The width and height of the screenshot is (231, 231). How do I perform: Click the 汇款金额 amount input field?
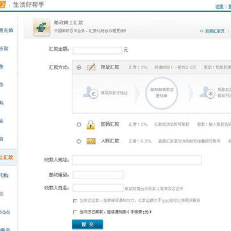(98, 51)
